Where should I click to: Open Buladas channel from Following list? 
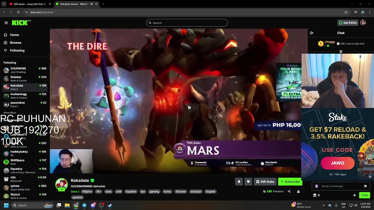(25, 79)
